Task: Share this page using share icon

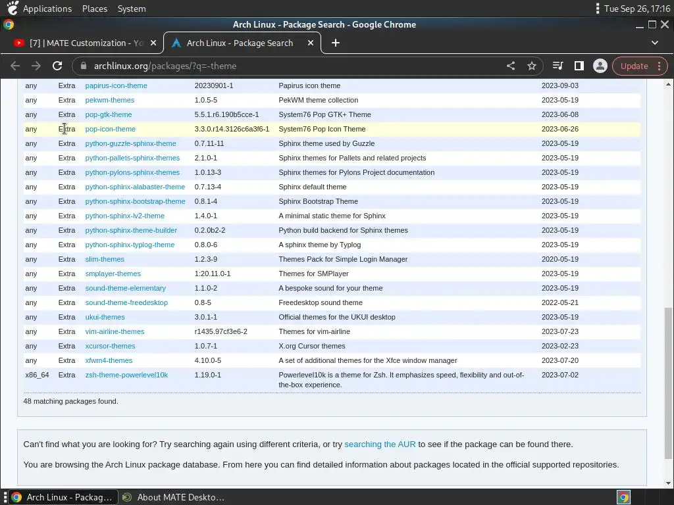Action: coord(511,66)
